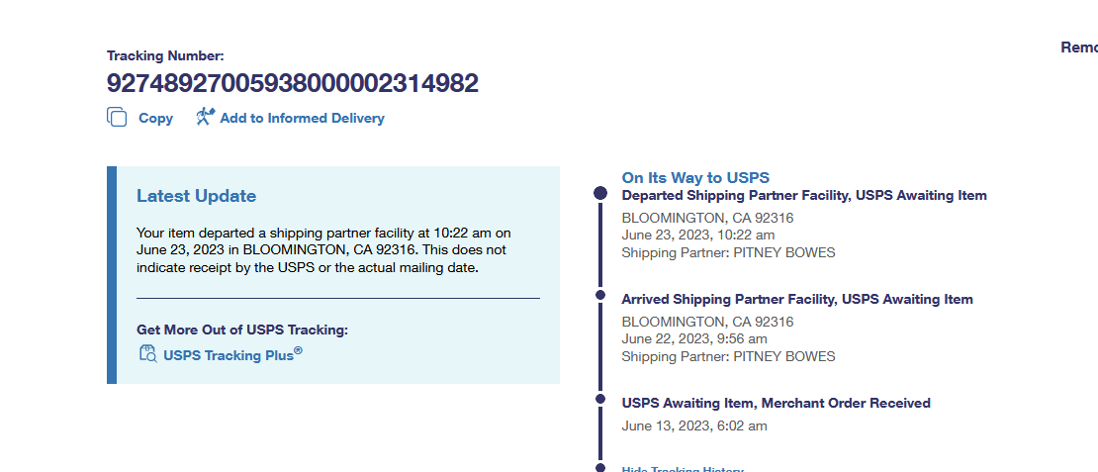Click the copy tracking number icon

click(117, 117)
